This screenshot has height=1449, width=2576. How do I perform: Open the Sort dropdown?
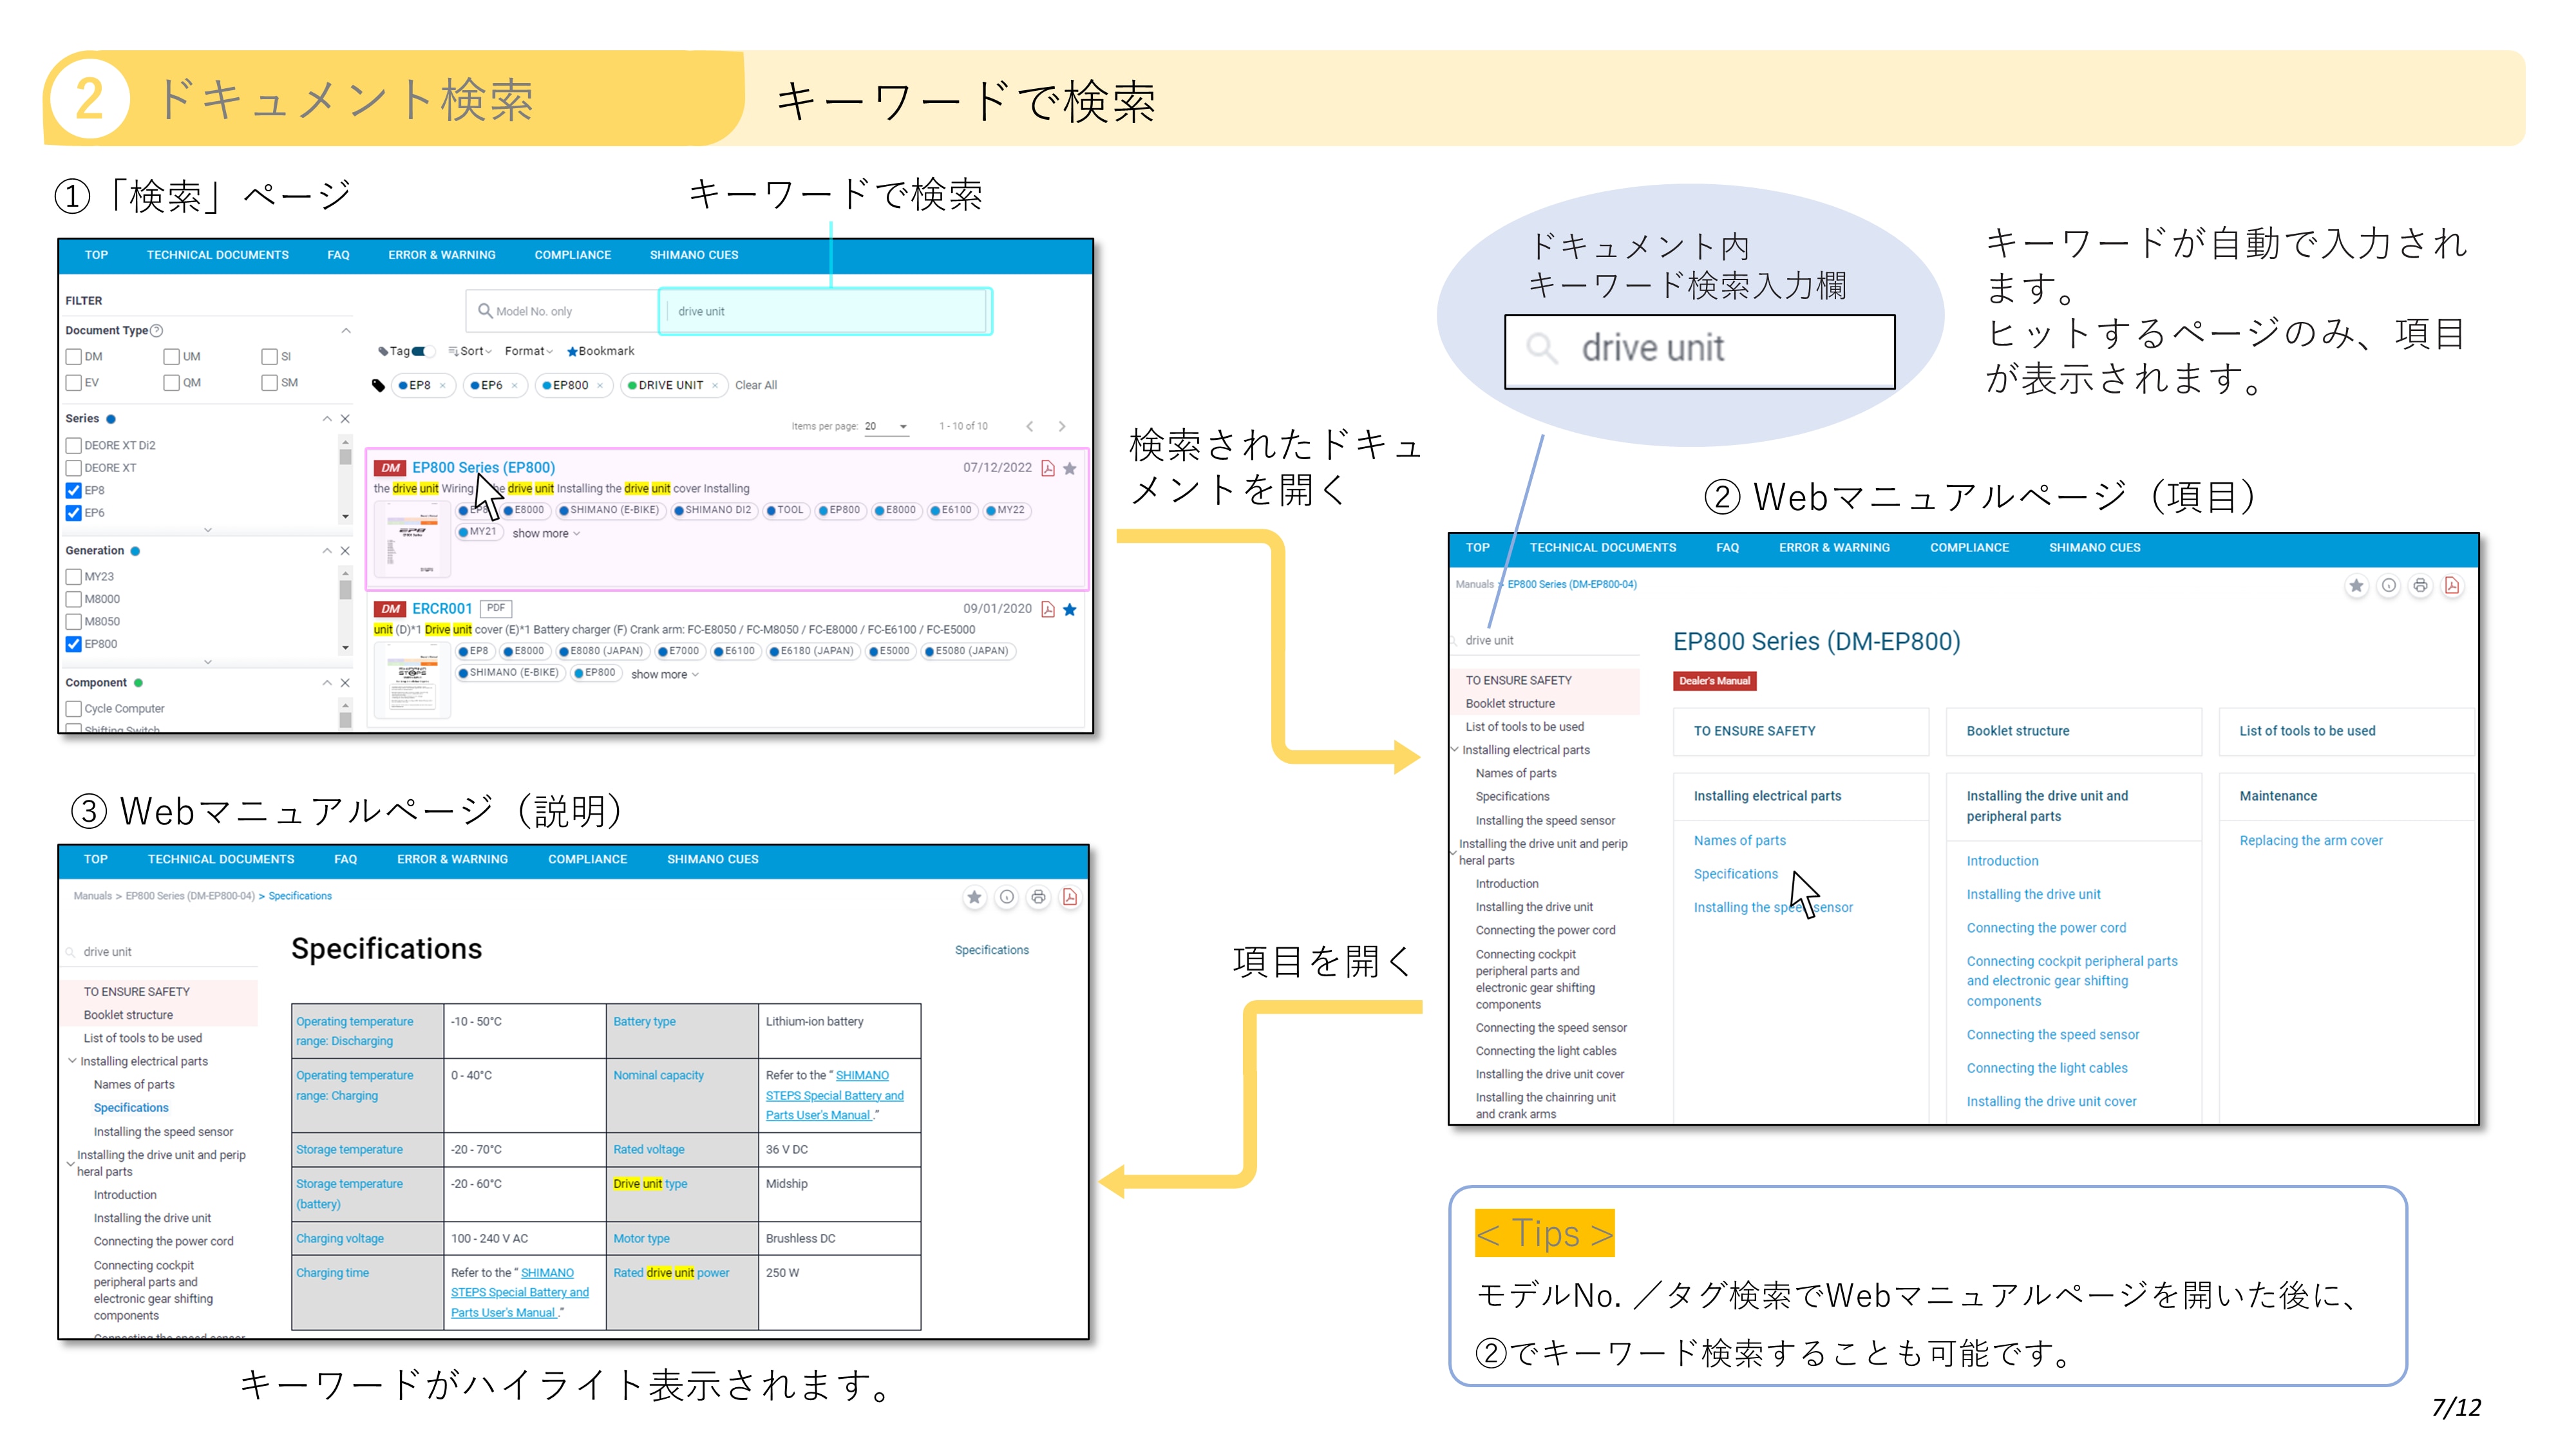[x=469, y=351]
